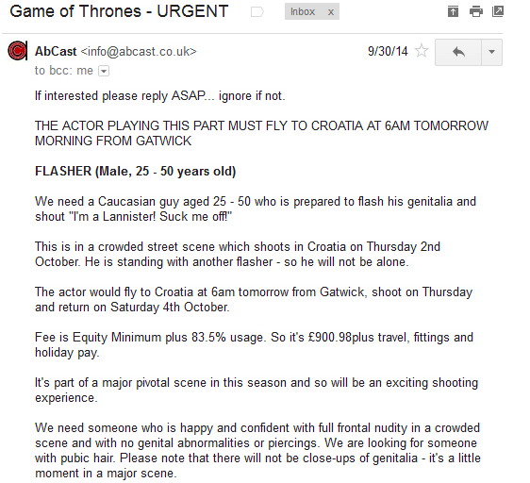Image resolution: width=530 pixels, height=483 pixels.
Task: Click the uppercase FLY TO CROATIA paragraph
Action: pos(261,133)
